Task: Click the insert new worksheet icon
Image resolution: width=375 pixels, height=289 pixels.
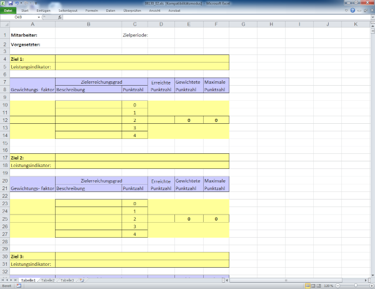Action: pos(81,280)
